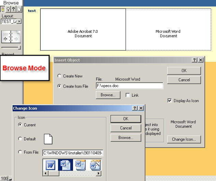Click Cancel in Insert Object dialog
The width and height of the screenshot is (216, 181).
point(184,80)
